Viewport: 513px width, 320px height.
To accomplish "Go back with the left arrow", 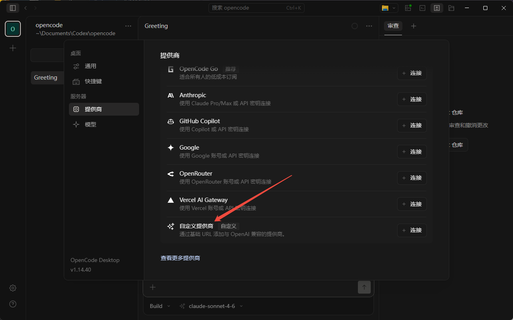I will [x=26, y=8].
